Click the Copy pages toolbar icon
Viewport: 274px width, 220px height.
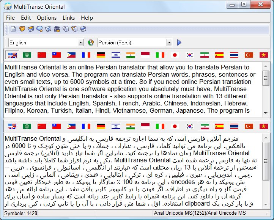pyautogui.click(x=66, y=29)
